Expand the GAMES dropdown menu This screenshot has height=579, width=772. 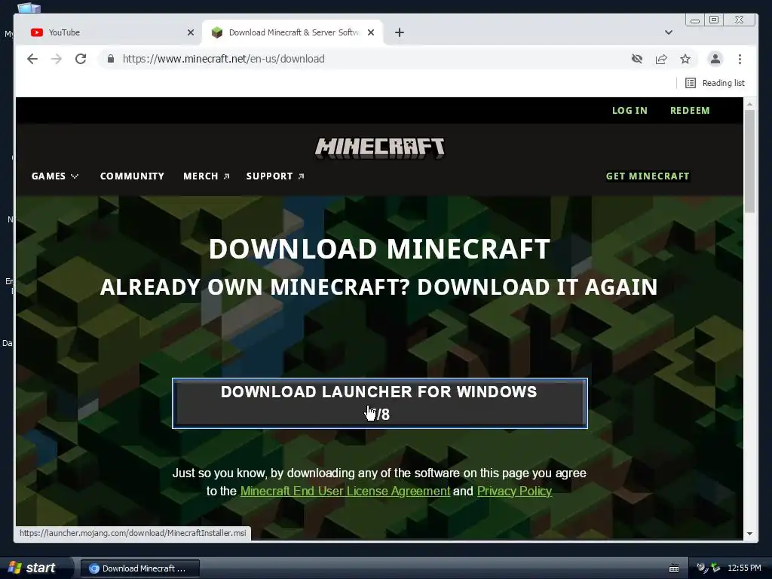tap(54, 176)
